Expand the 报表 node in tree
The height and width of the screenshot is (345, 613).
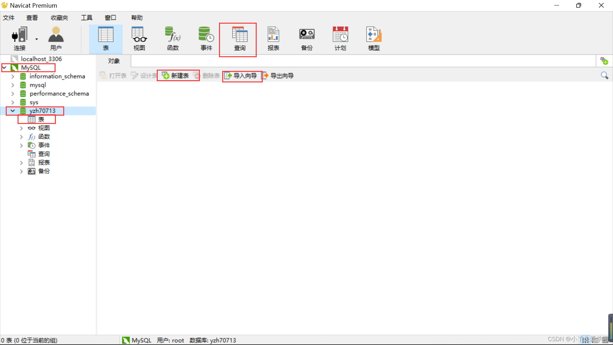(x=21, y=163)
